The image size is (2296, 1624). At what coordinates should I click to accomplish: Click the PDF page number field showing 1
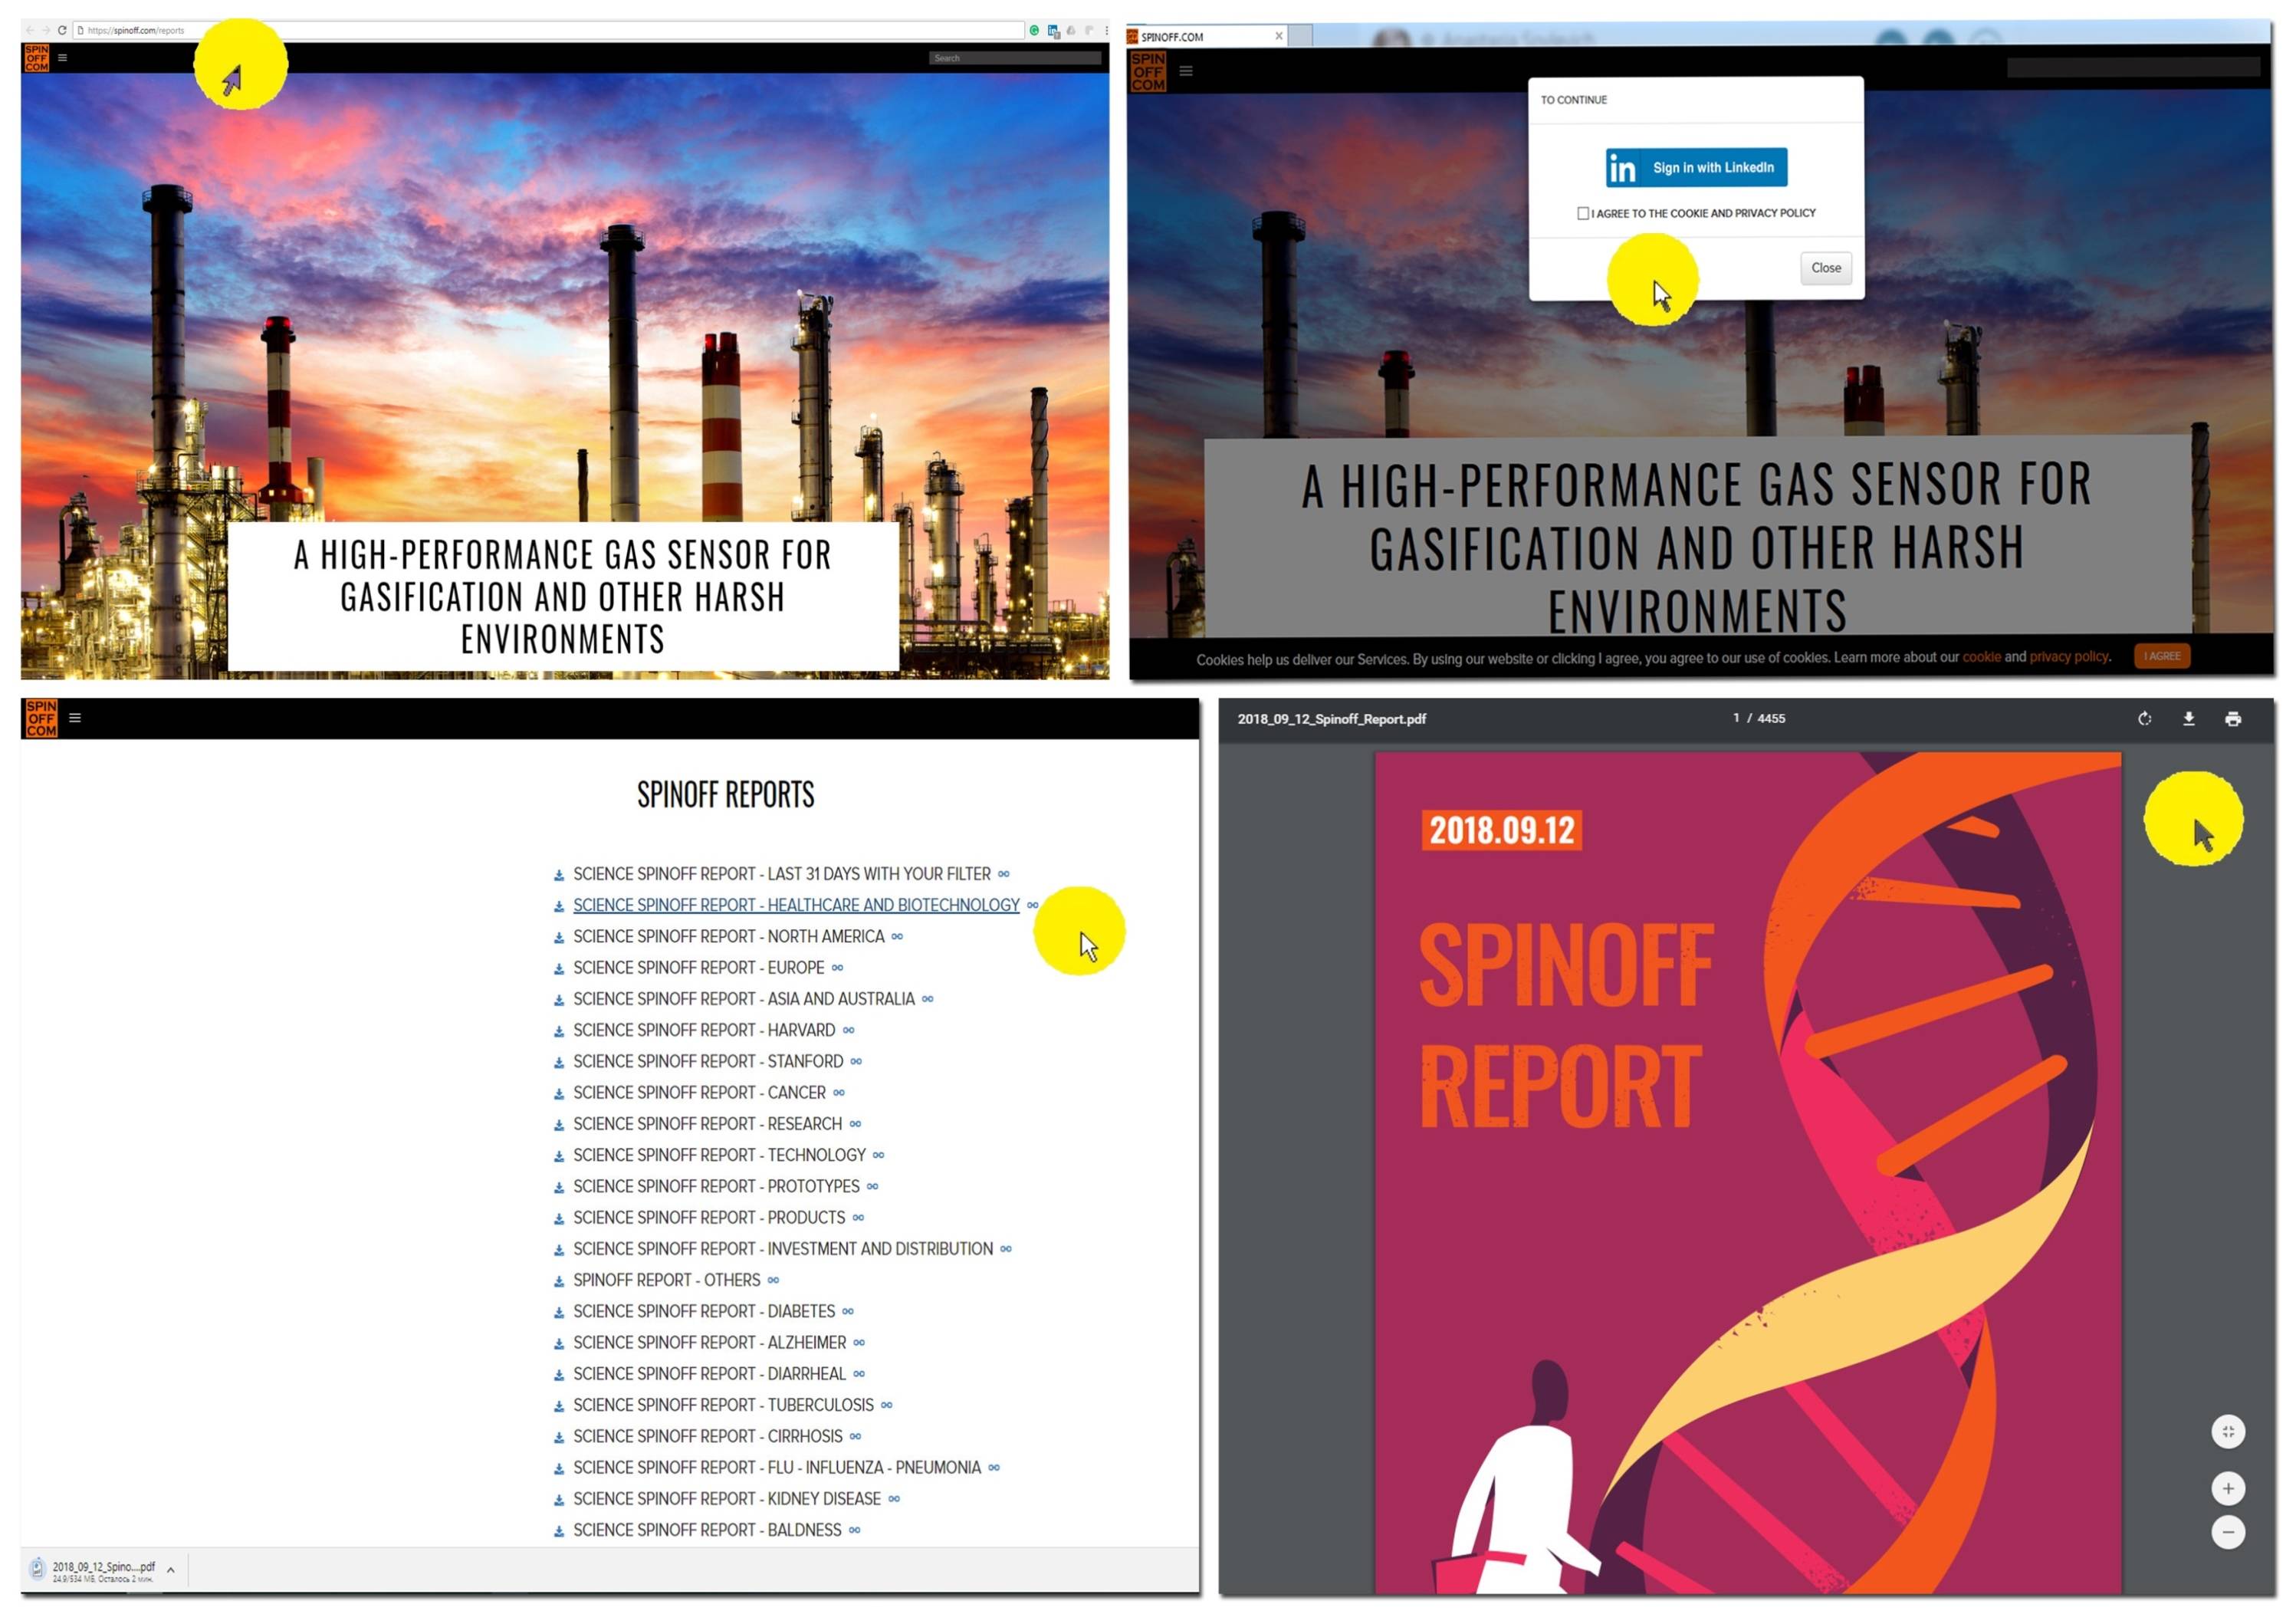coord(1736,718)
